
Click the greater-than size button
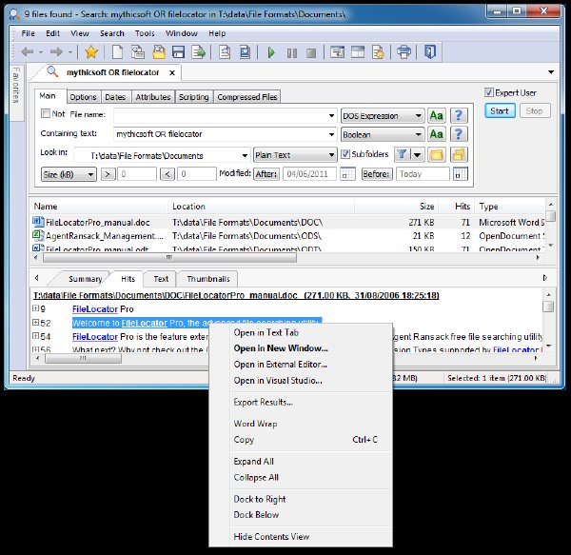pos(108,174)
